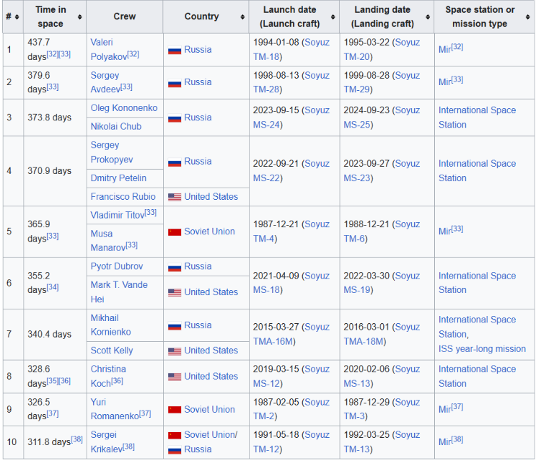Viewport: 536px width, 461px height.
Task: Open Christina Koch article
Action: coord(108,377)
